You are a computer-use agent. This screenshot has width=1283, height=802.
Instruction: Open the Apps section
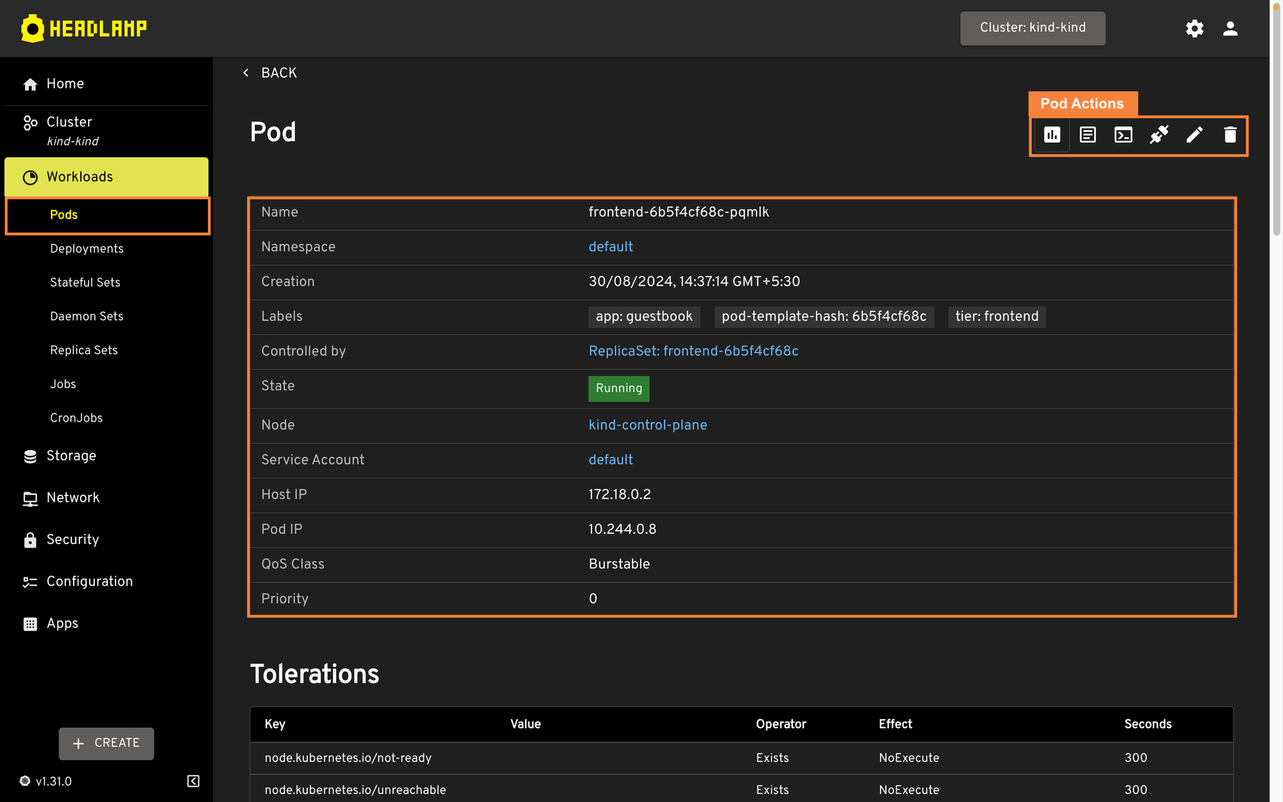point(106,624)
